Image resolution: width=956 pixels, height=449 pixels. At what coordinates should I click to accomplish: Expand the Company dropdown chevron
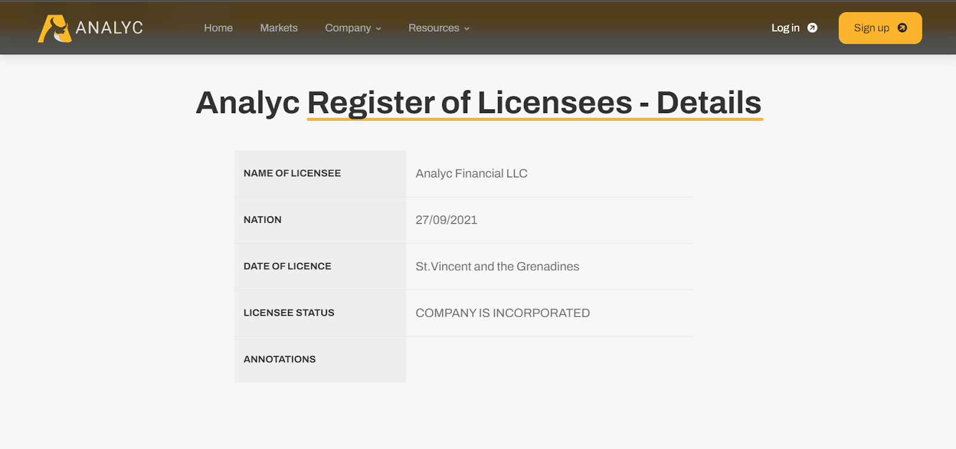[378, 29]
